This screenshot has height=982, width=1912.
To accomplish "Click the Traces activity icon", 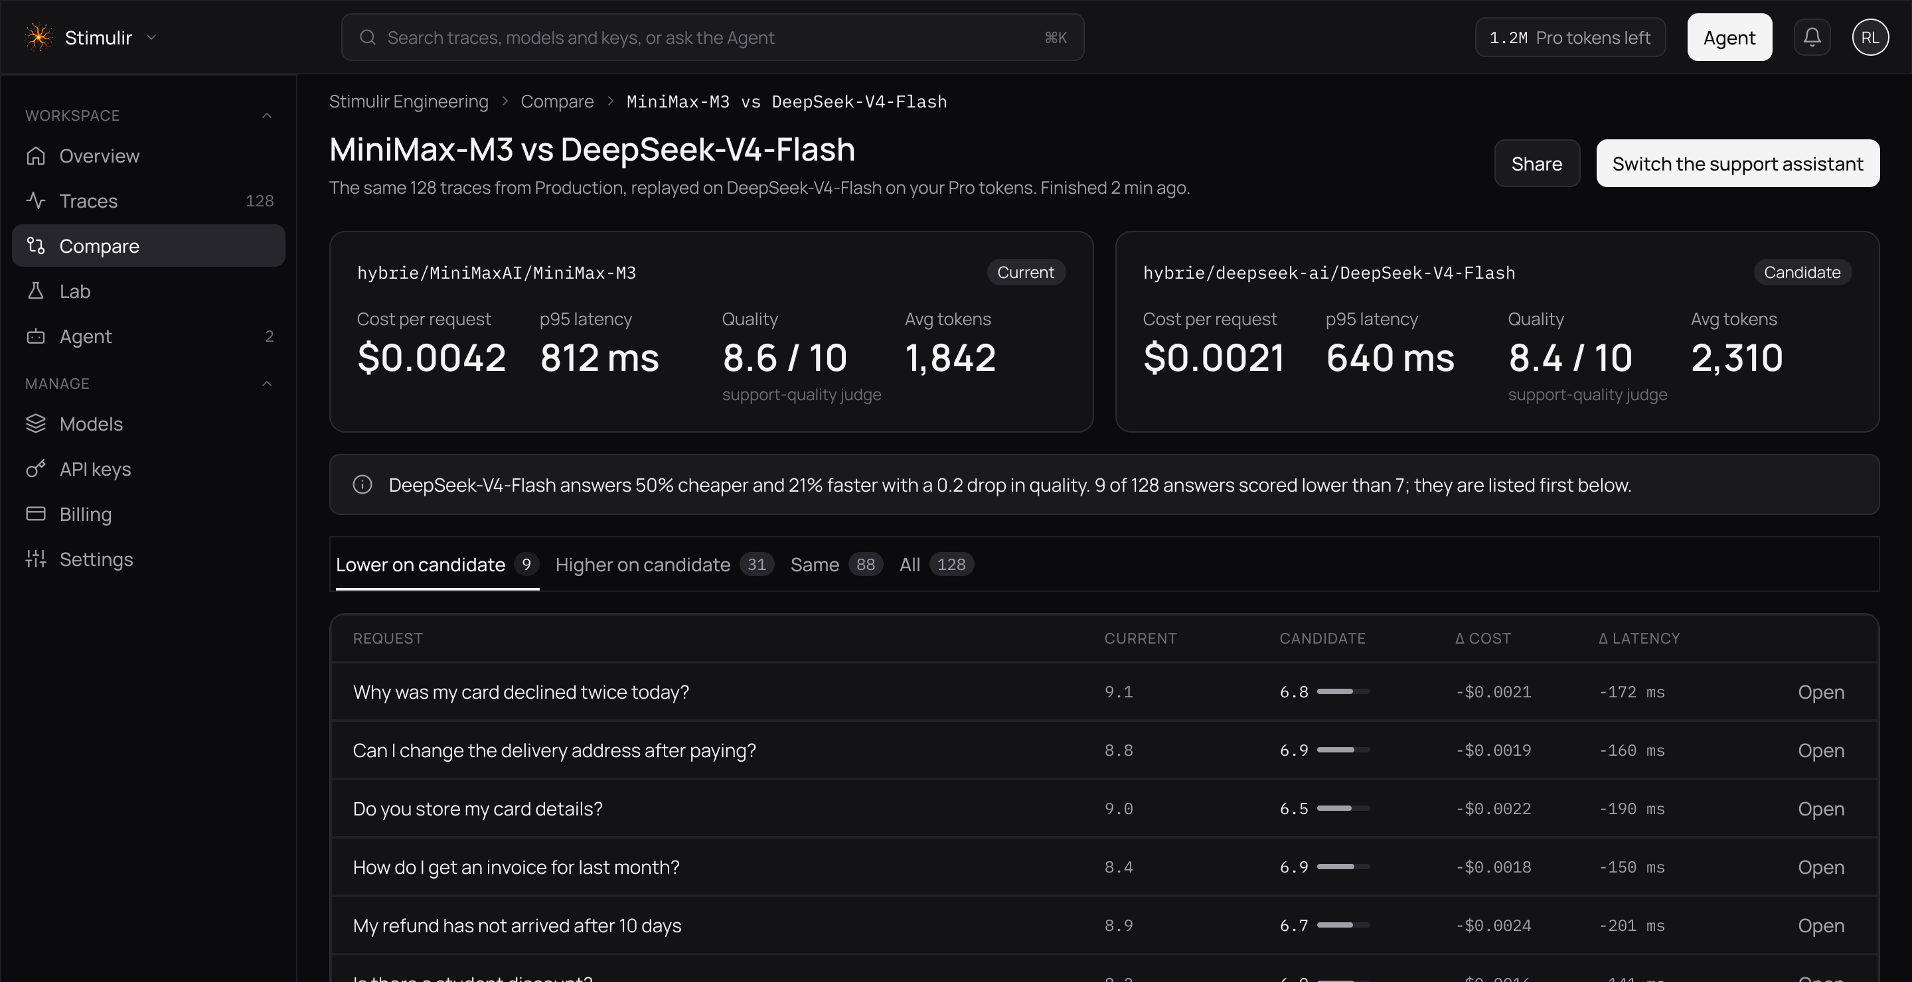I will coord(36,201).
